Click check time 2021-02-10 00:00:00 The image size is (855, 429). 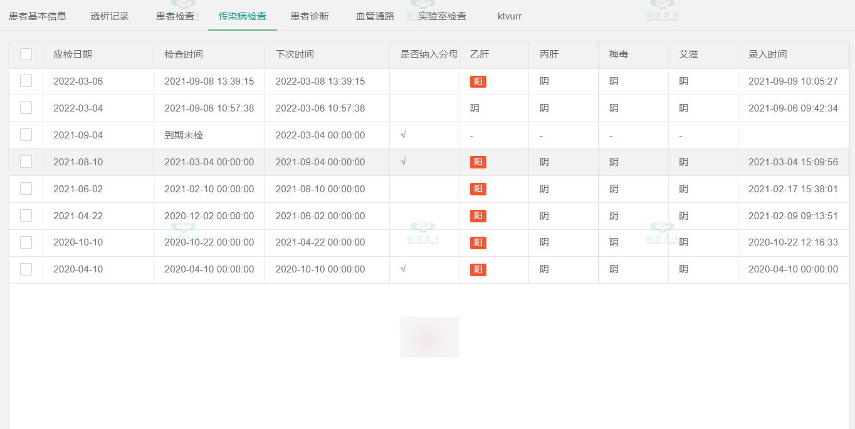(209, 189)
